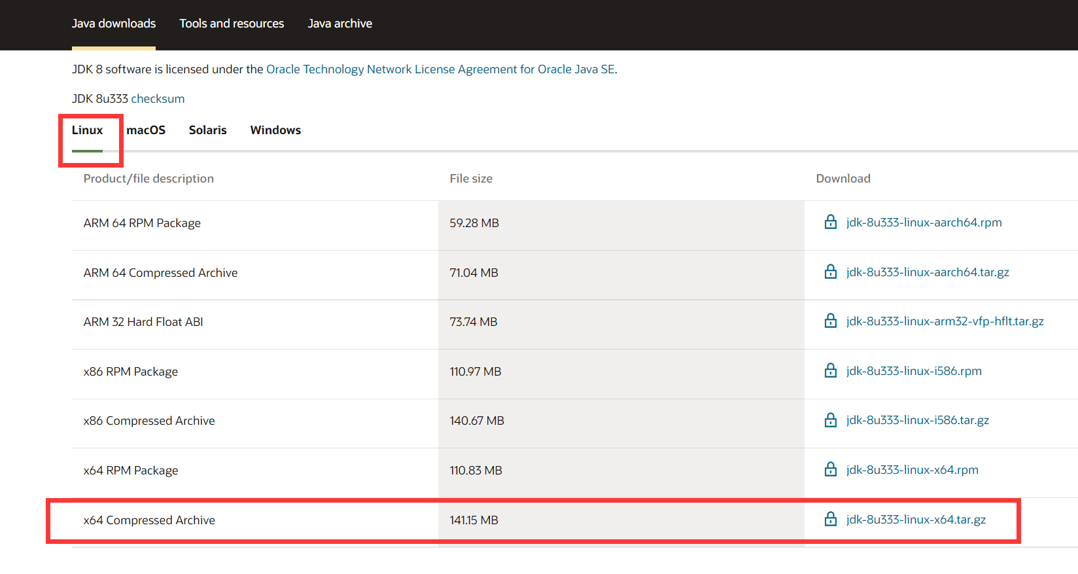Go to the Java archive navigation item
This screenshot has width=1078, height=574.
(340, 24)
